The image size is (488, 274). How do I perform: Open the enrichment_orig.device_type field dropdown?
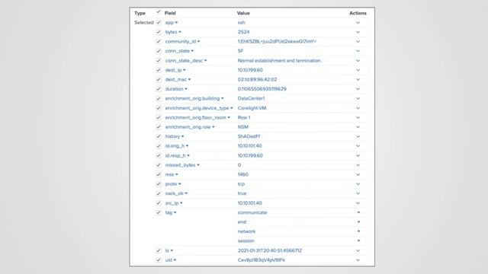pos(232,108)
